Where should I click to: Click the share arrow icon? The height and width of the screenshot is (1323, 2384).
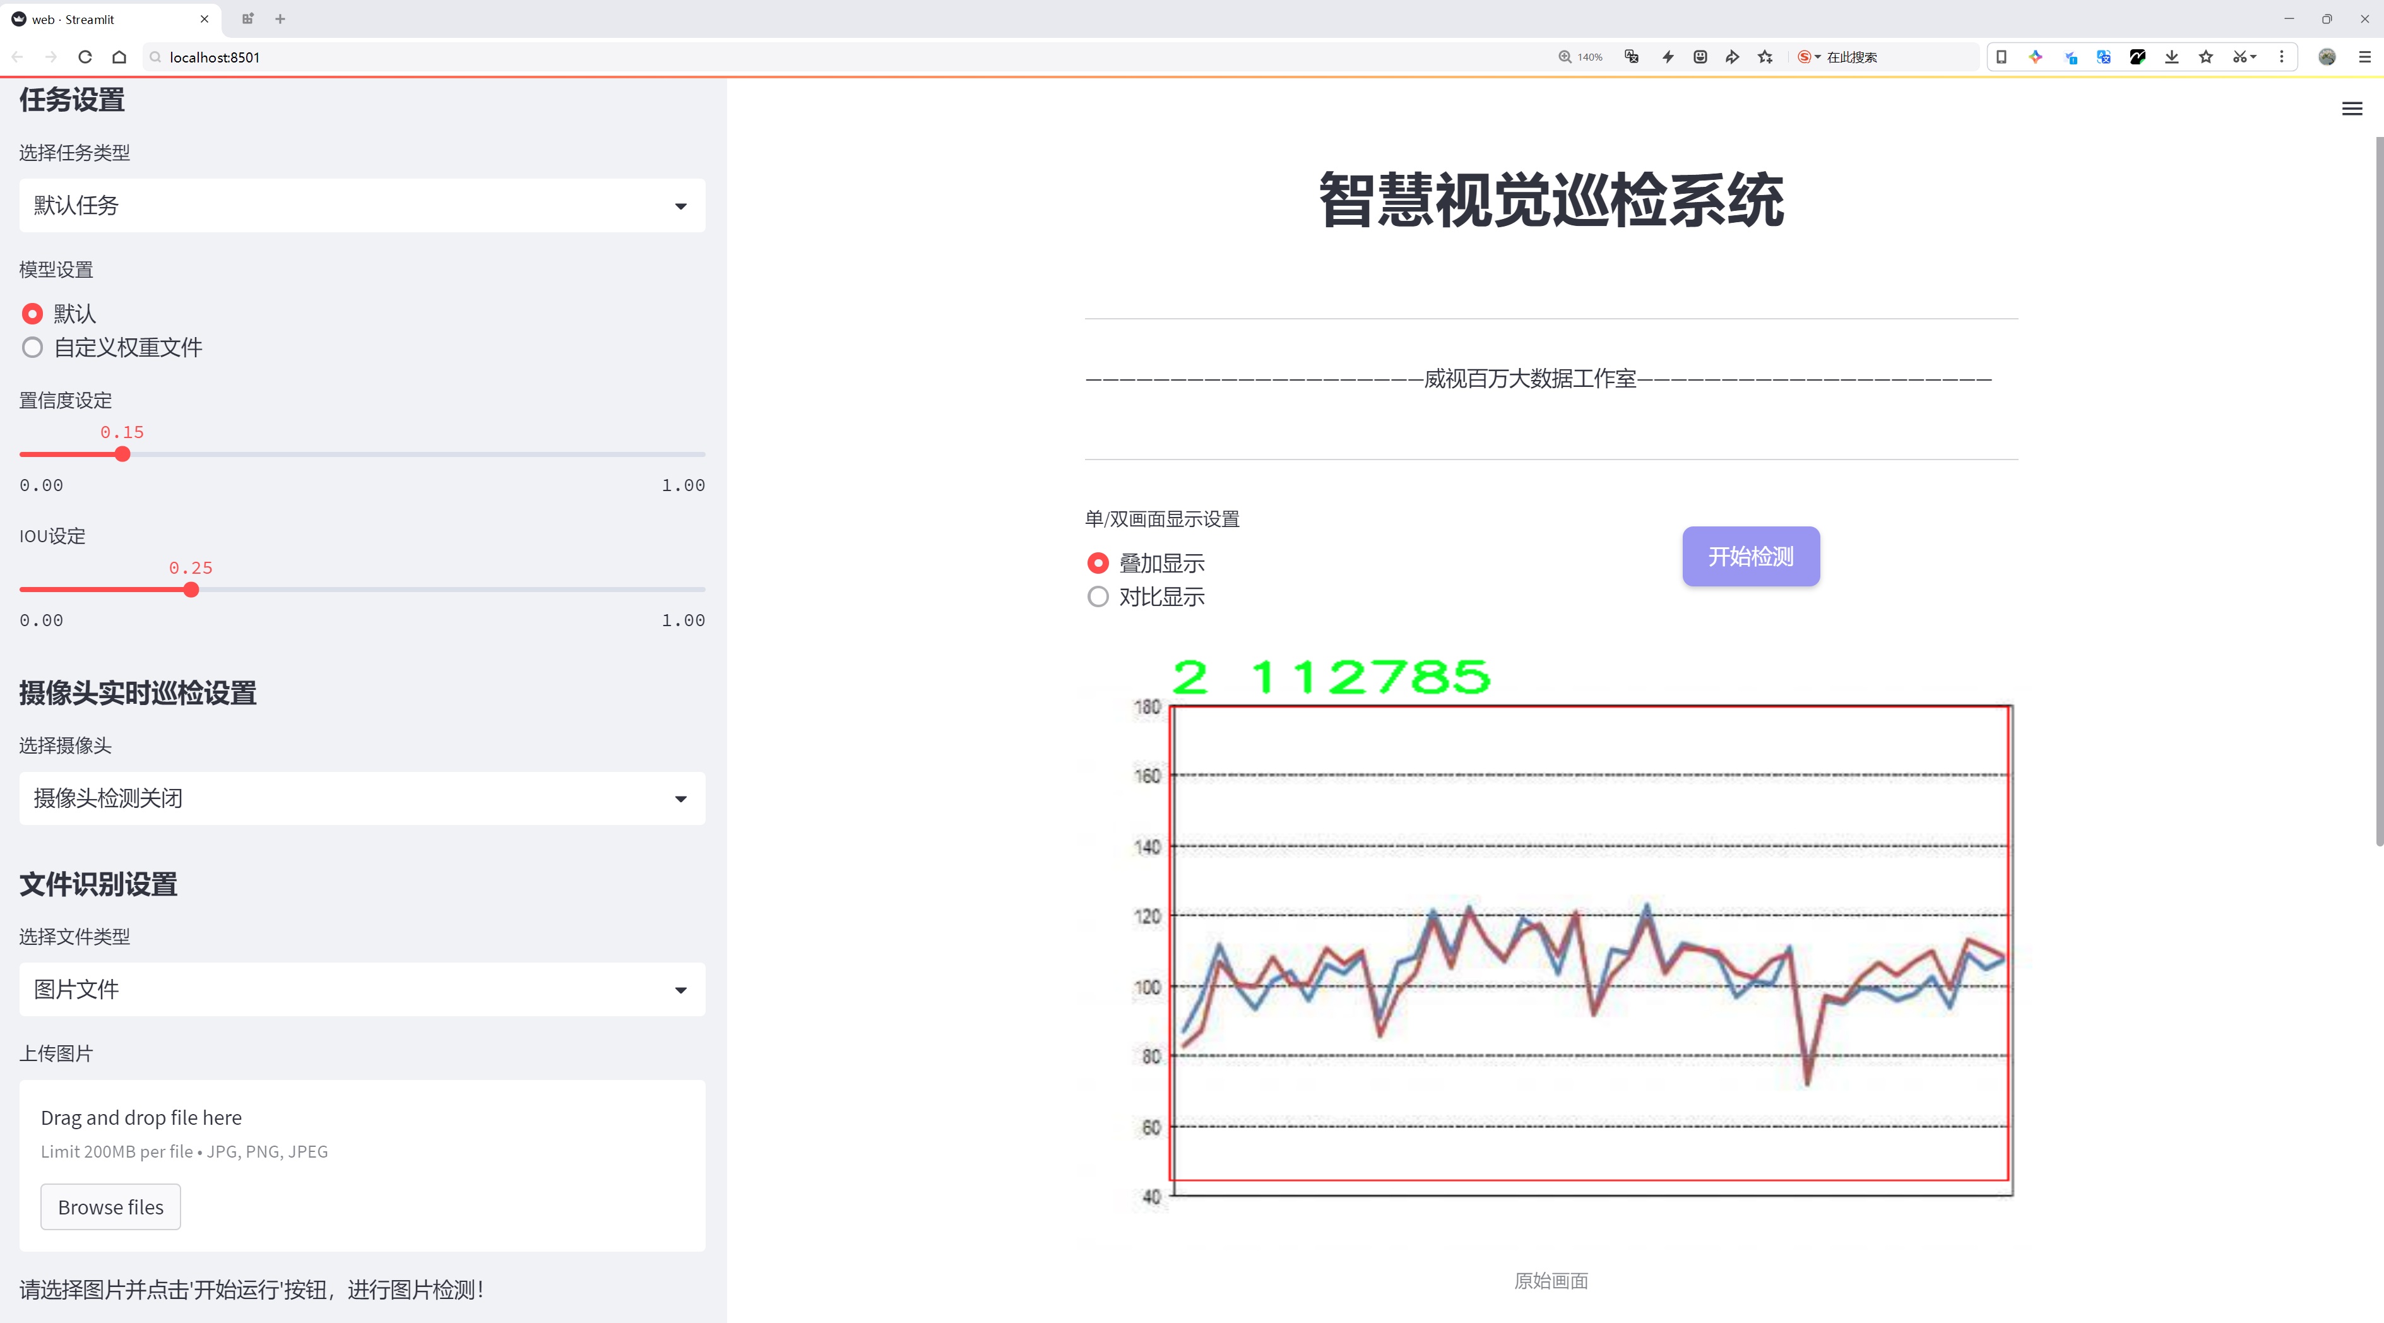click(x=1733, y=57)
